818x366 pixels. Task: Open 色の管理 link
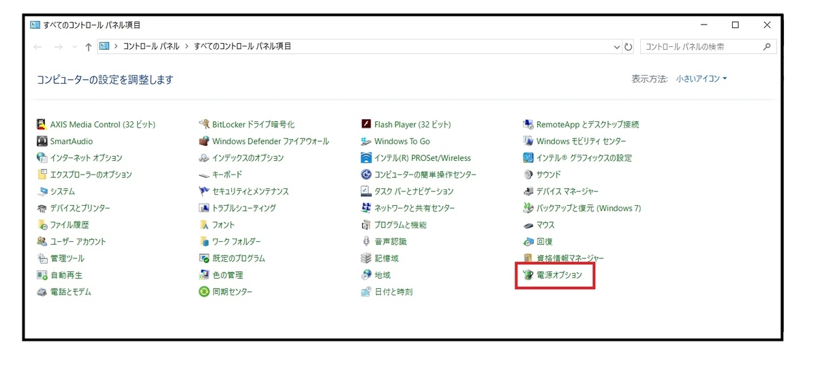[228, 275]
